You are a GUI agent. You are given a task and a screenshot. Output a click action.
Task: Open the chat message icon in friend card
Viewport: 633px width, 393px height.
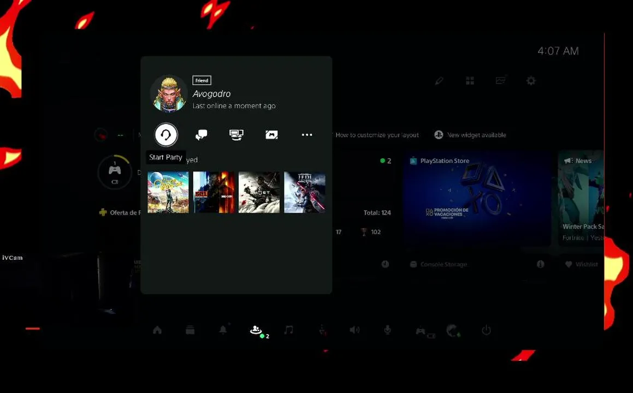pos(201,135)
